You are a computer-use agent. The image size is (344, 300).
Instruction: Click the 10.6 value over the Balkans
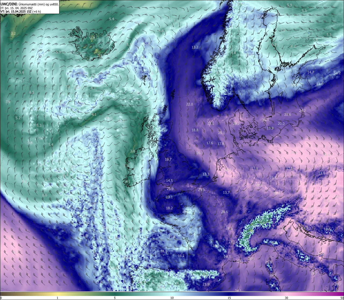click(327, 229)
